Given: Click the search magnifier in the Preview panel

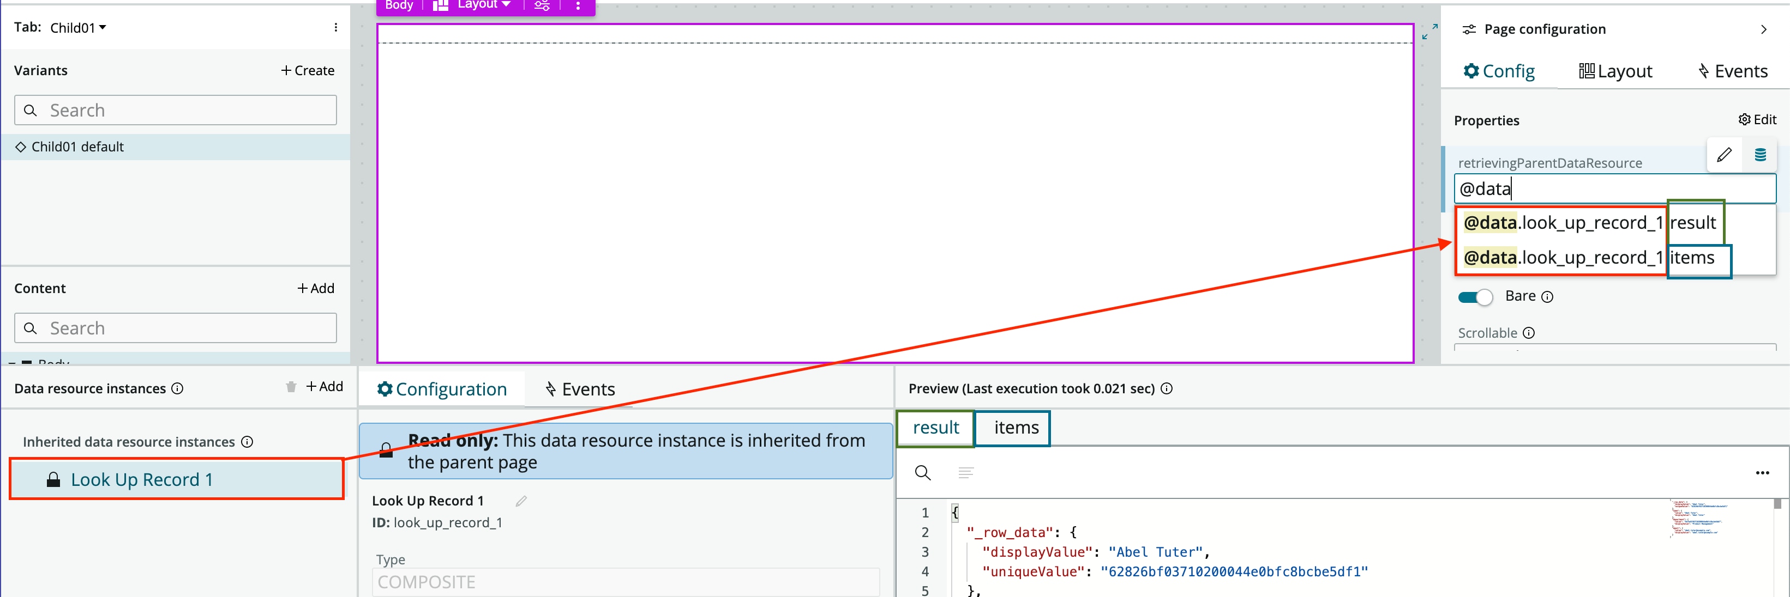Looking at the screenshot, I should click(922, 473).
